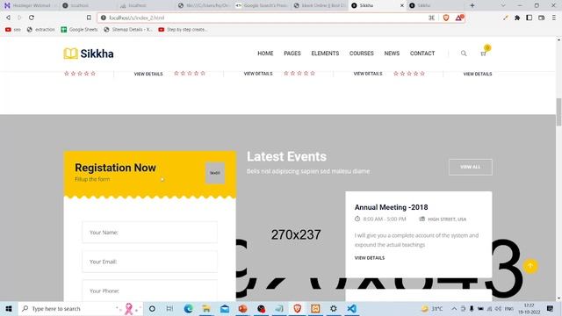562x316 pixels.
Task: Click the 270x237 event placeholder image
Action: [296, 234]
